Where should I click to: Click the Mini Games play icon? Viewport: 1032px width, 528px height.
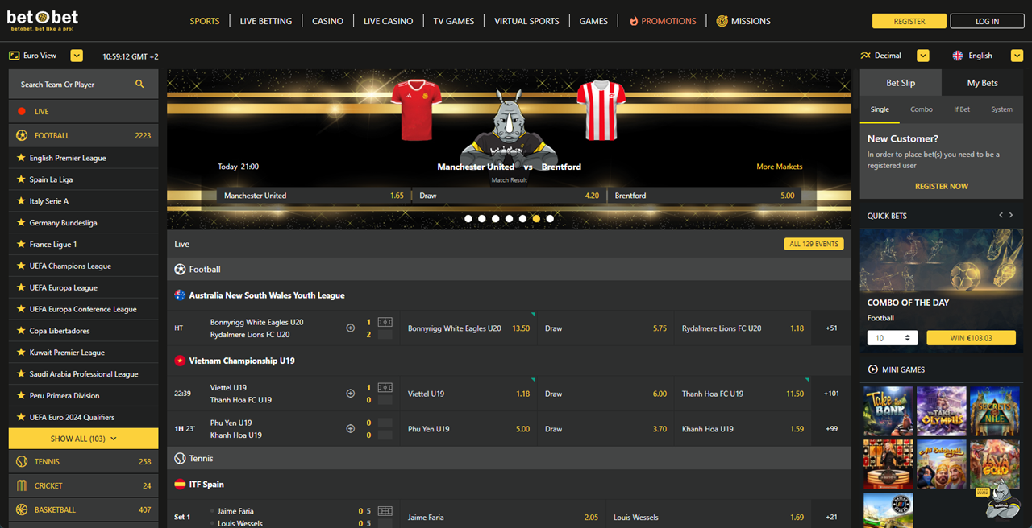[873, 369]
